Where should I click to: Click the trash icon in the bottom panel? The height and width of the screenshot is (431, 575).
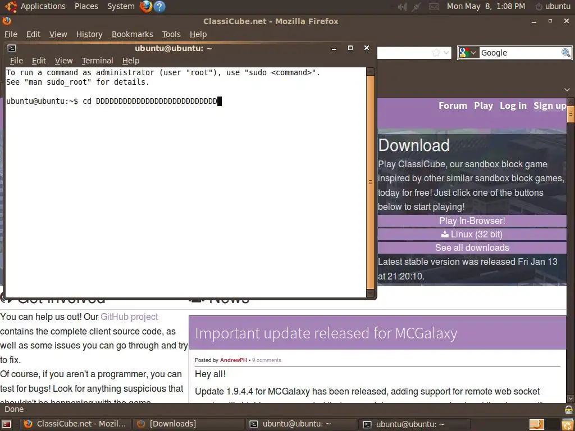point(567,424)
